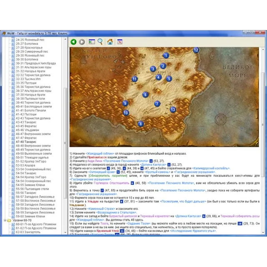Click the contents tree scroll-up arrow
Image resolution: width=267 pixels, height=267 pixels.
65,39
